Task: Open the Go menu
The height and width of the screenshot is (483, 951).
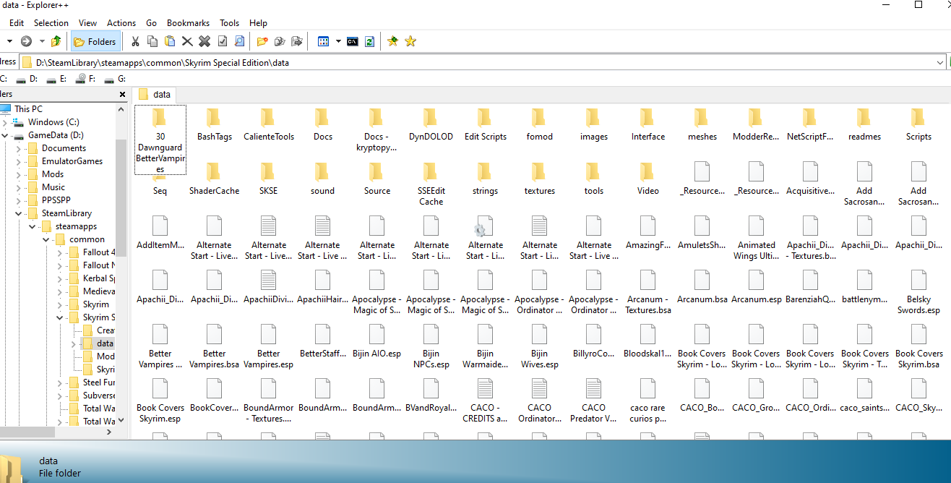Action: (x=151, y=23)
